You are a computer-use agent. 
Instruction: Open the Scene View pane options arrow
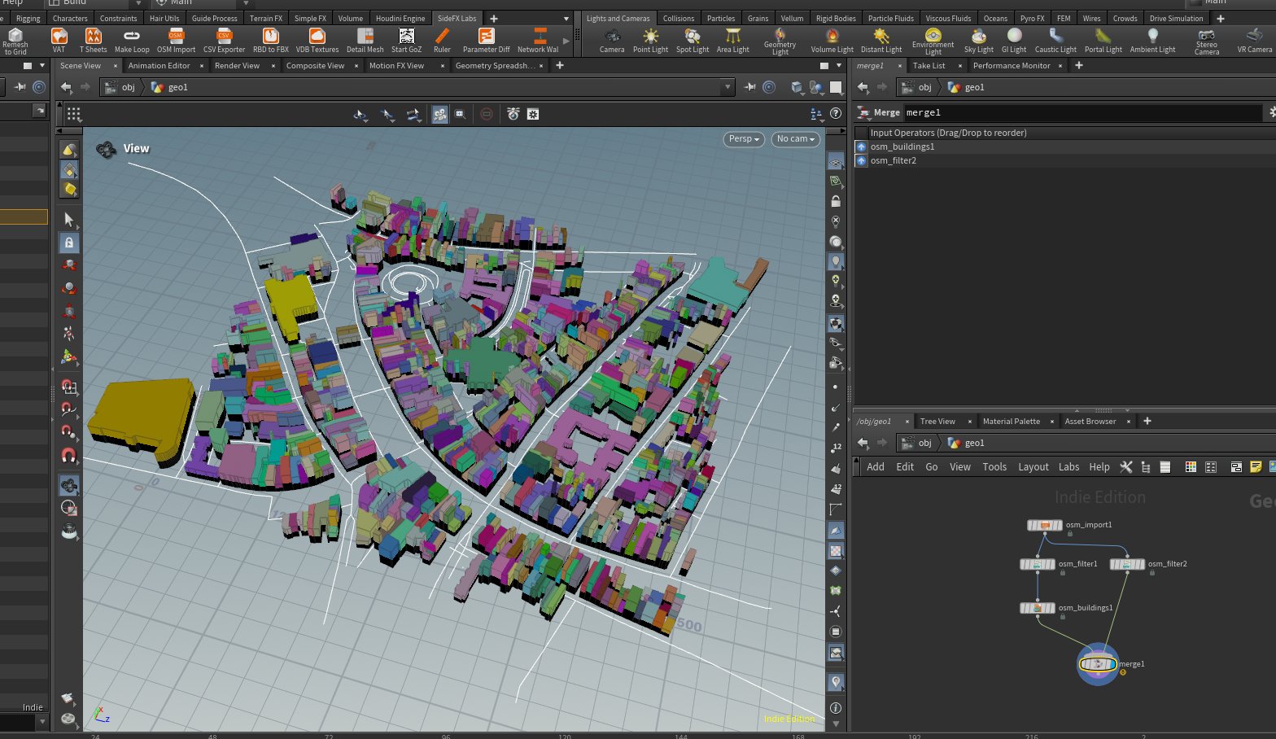pos(840,66)
